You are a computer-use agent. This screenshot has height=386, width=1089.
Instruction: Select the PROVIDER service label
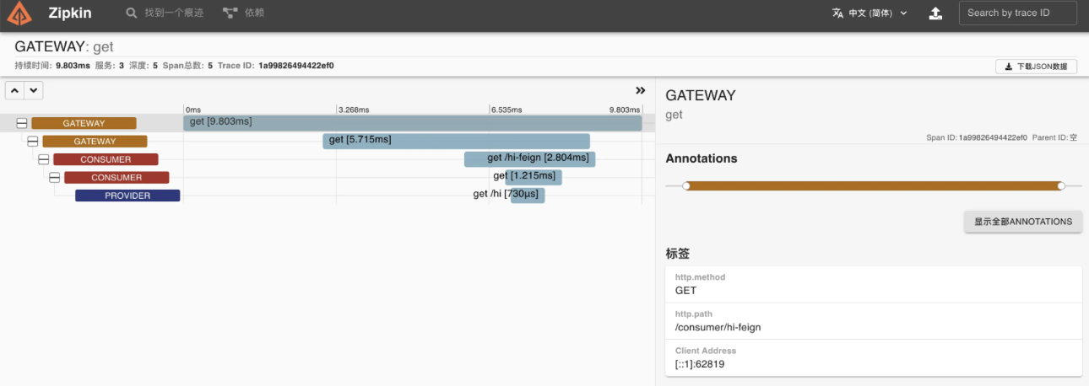[x=127, y=196]
